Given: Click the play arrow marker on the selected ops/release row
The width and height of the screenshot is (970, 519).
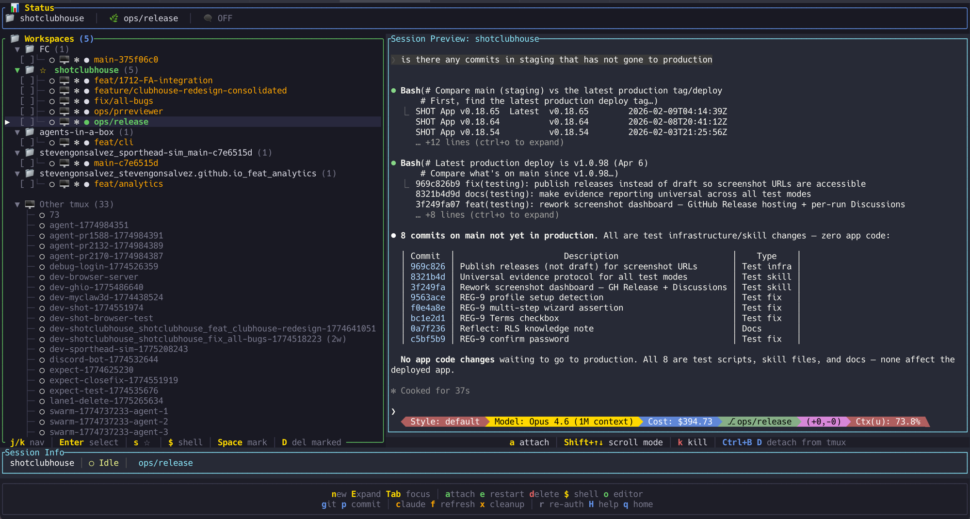Looking at the screenshot, I should pos(7,122).
